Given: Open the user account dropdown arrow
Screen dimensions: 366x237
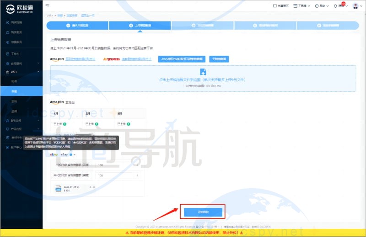Looking at the screenshot, I should 361,6.
